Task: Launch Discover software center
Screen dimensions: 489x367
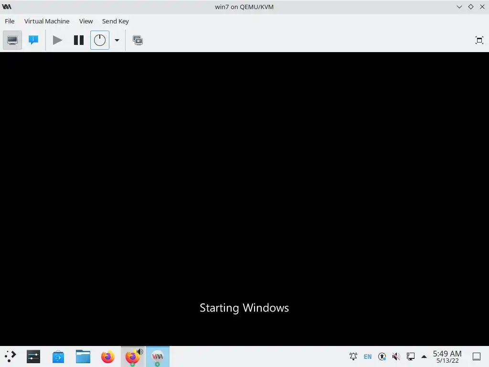Action: [58, 356]
